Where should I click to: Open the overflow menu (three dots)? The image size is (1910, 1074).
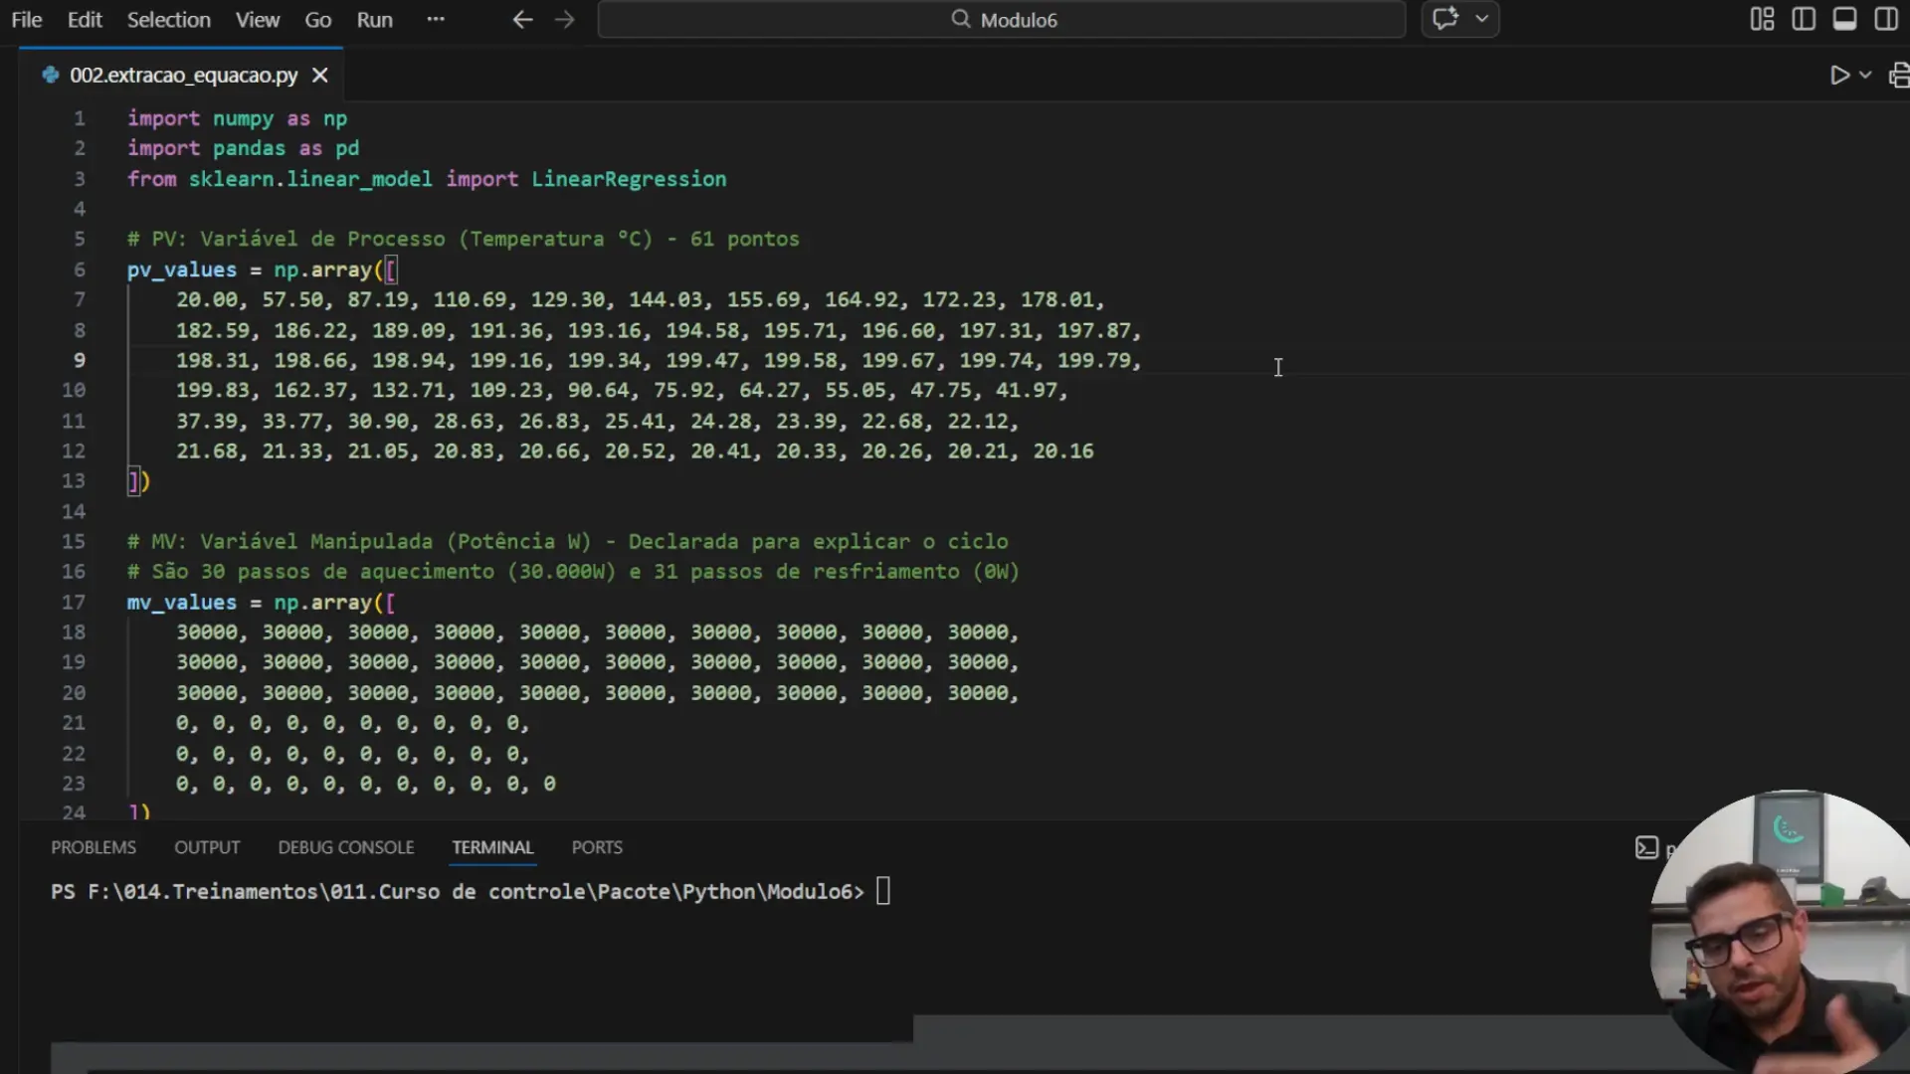436,20
